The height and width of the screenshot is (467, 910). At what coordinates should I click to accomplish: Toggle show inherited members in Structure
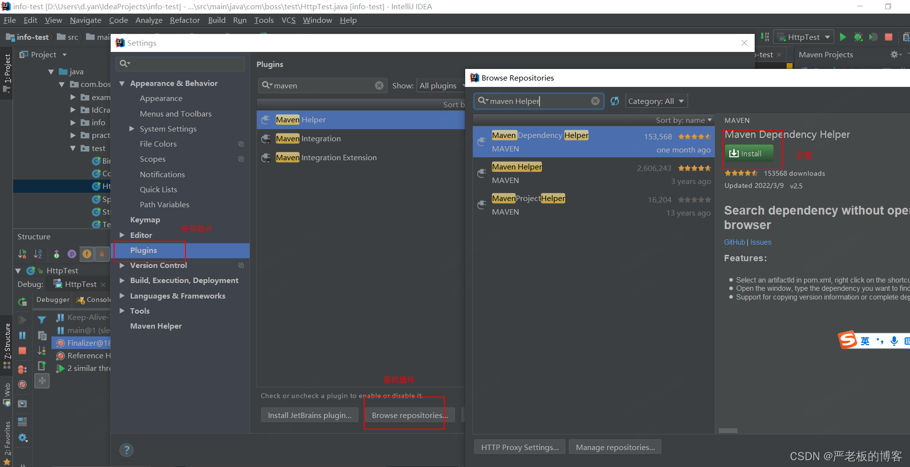[x=56, y=253]
